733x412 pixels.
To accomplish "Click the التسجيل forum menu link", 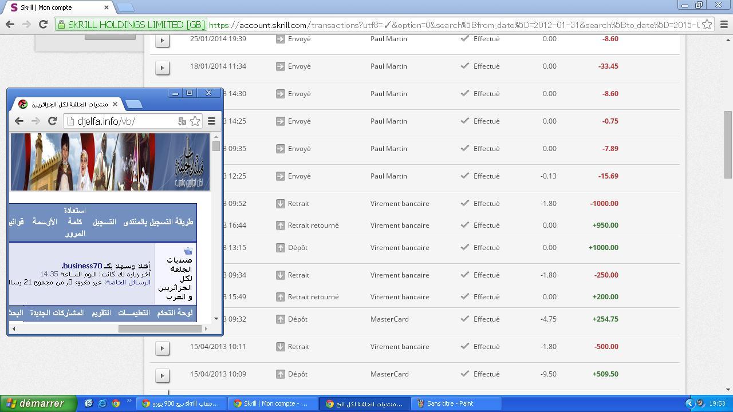I will click(x=104, y=222).
